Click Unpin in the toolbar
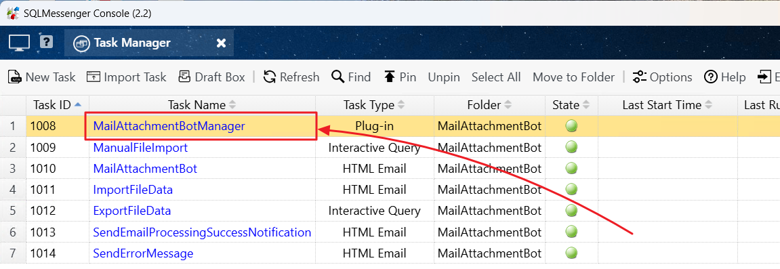This screenshot has width=780, height=269. [x=444, y=77]
